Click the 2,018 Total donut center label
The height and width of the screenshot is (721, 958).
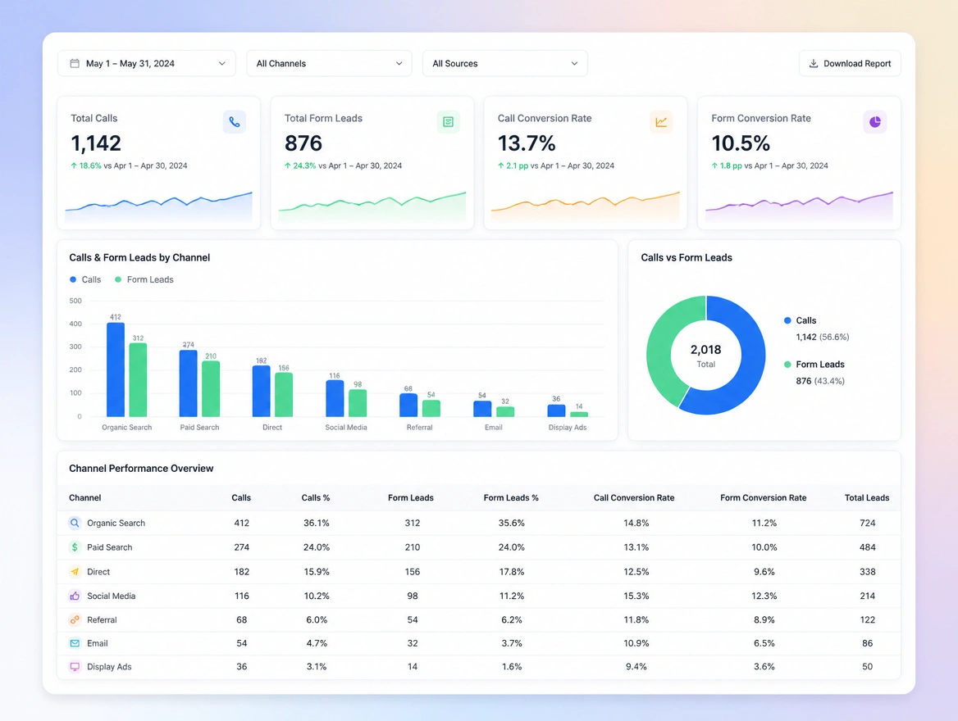[x=705, y=356]
